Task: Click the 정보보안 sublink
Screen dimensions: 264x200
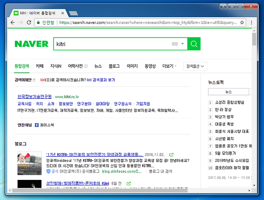Action: pos(66,104)
